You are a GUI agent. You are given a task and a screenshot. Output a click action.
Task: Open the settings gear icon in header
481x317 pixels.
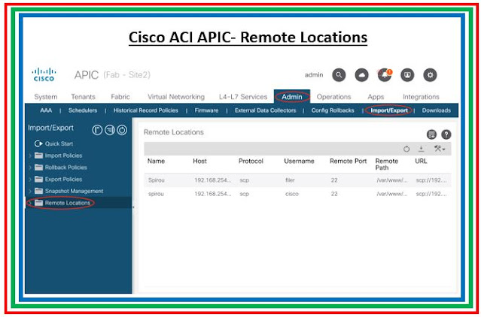pos(430,74)
